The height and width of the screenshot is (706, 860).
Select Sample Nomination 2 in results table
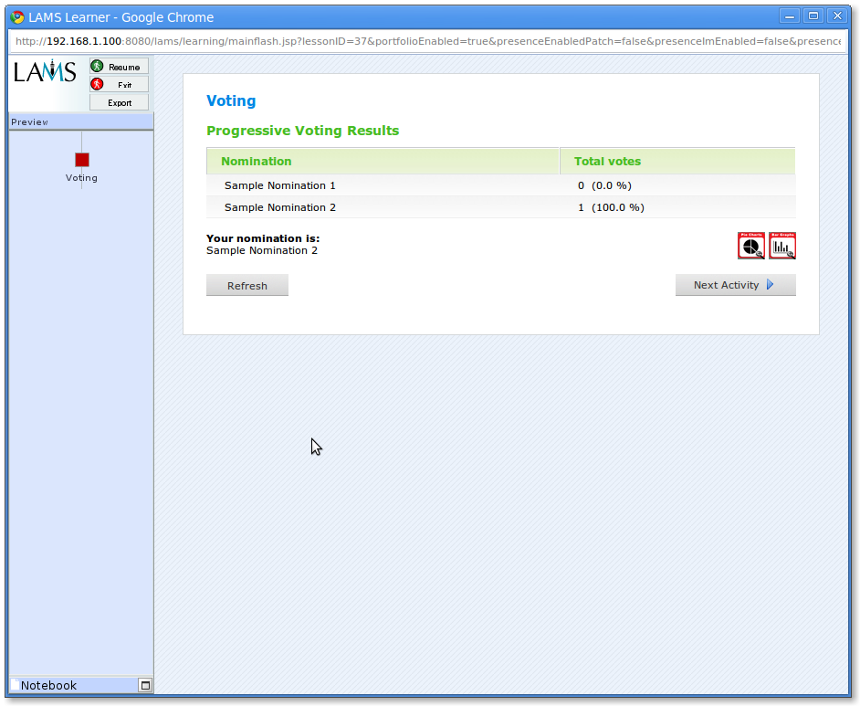(x=280, y=207)
